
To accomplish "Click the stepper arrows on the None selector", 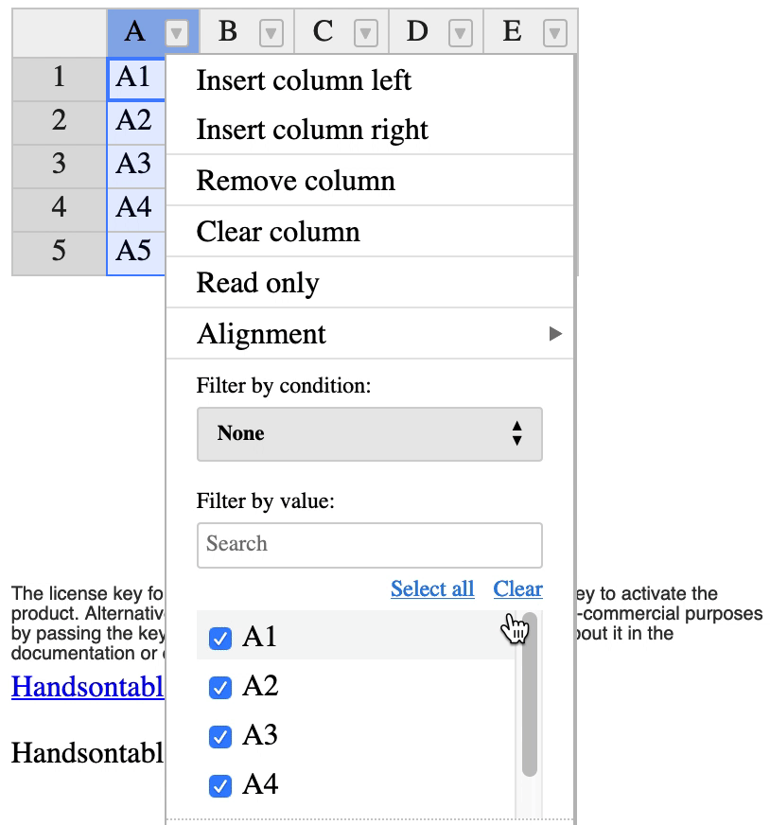I will point(518,433).
